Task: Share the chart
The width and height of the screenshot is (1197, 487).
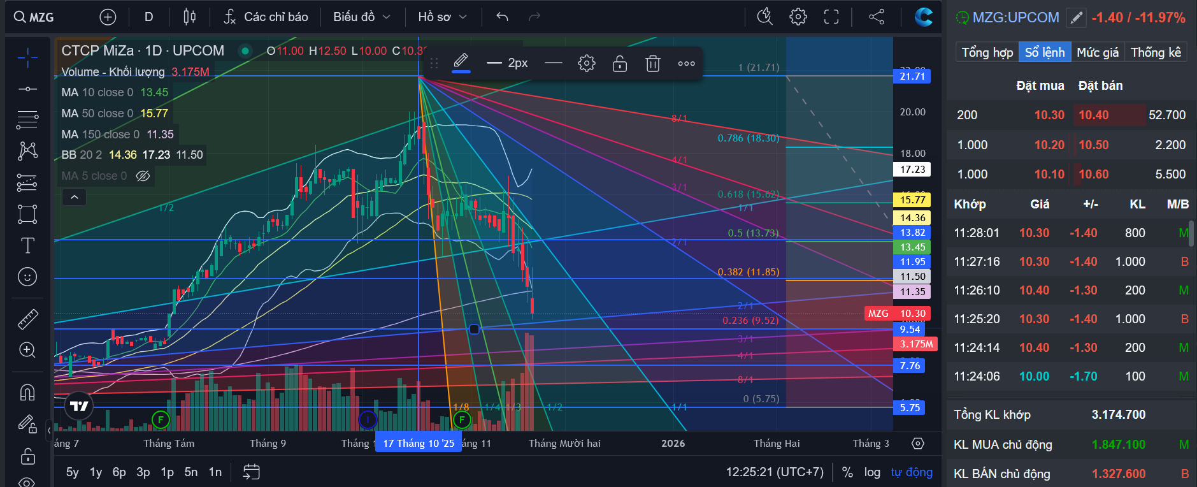Action: coord(877,17)
